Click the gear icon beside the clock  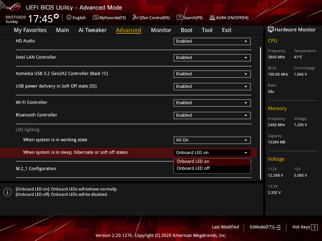(x=56, y=16)
